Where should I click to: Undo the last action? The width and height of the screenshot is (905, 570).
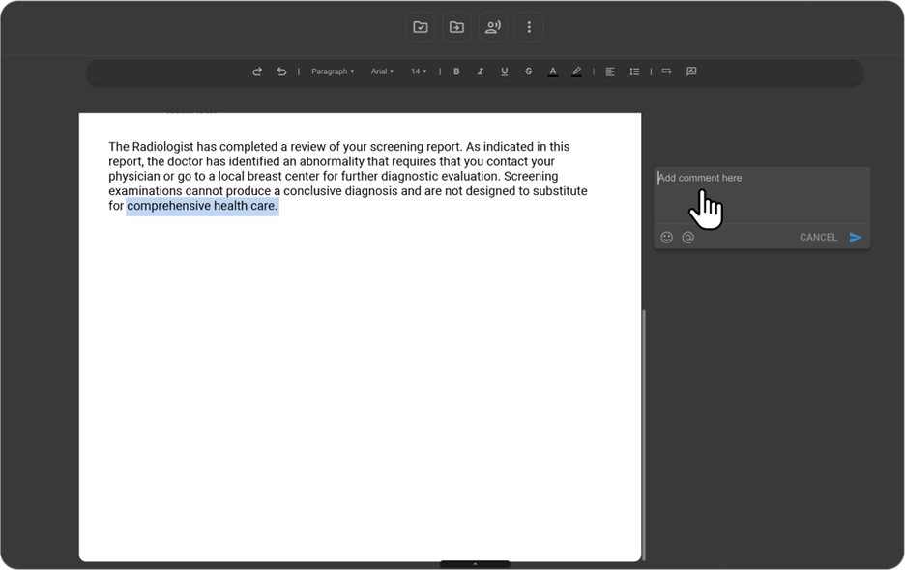point(281,71)
